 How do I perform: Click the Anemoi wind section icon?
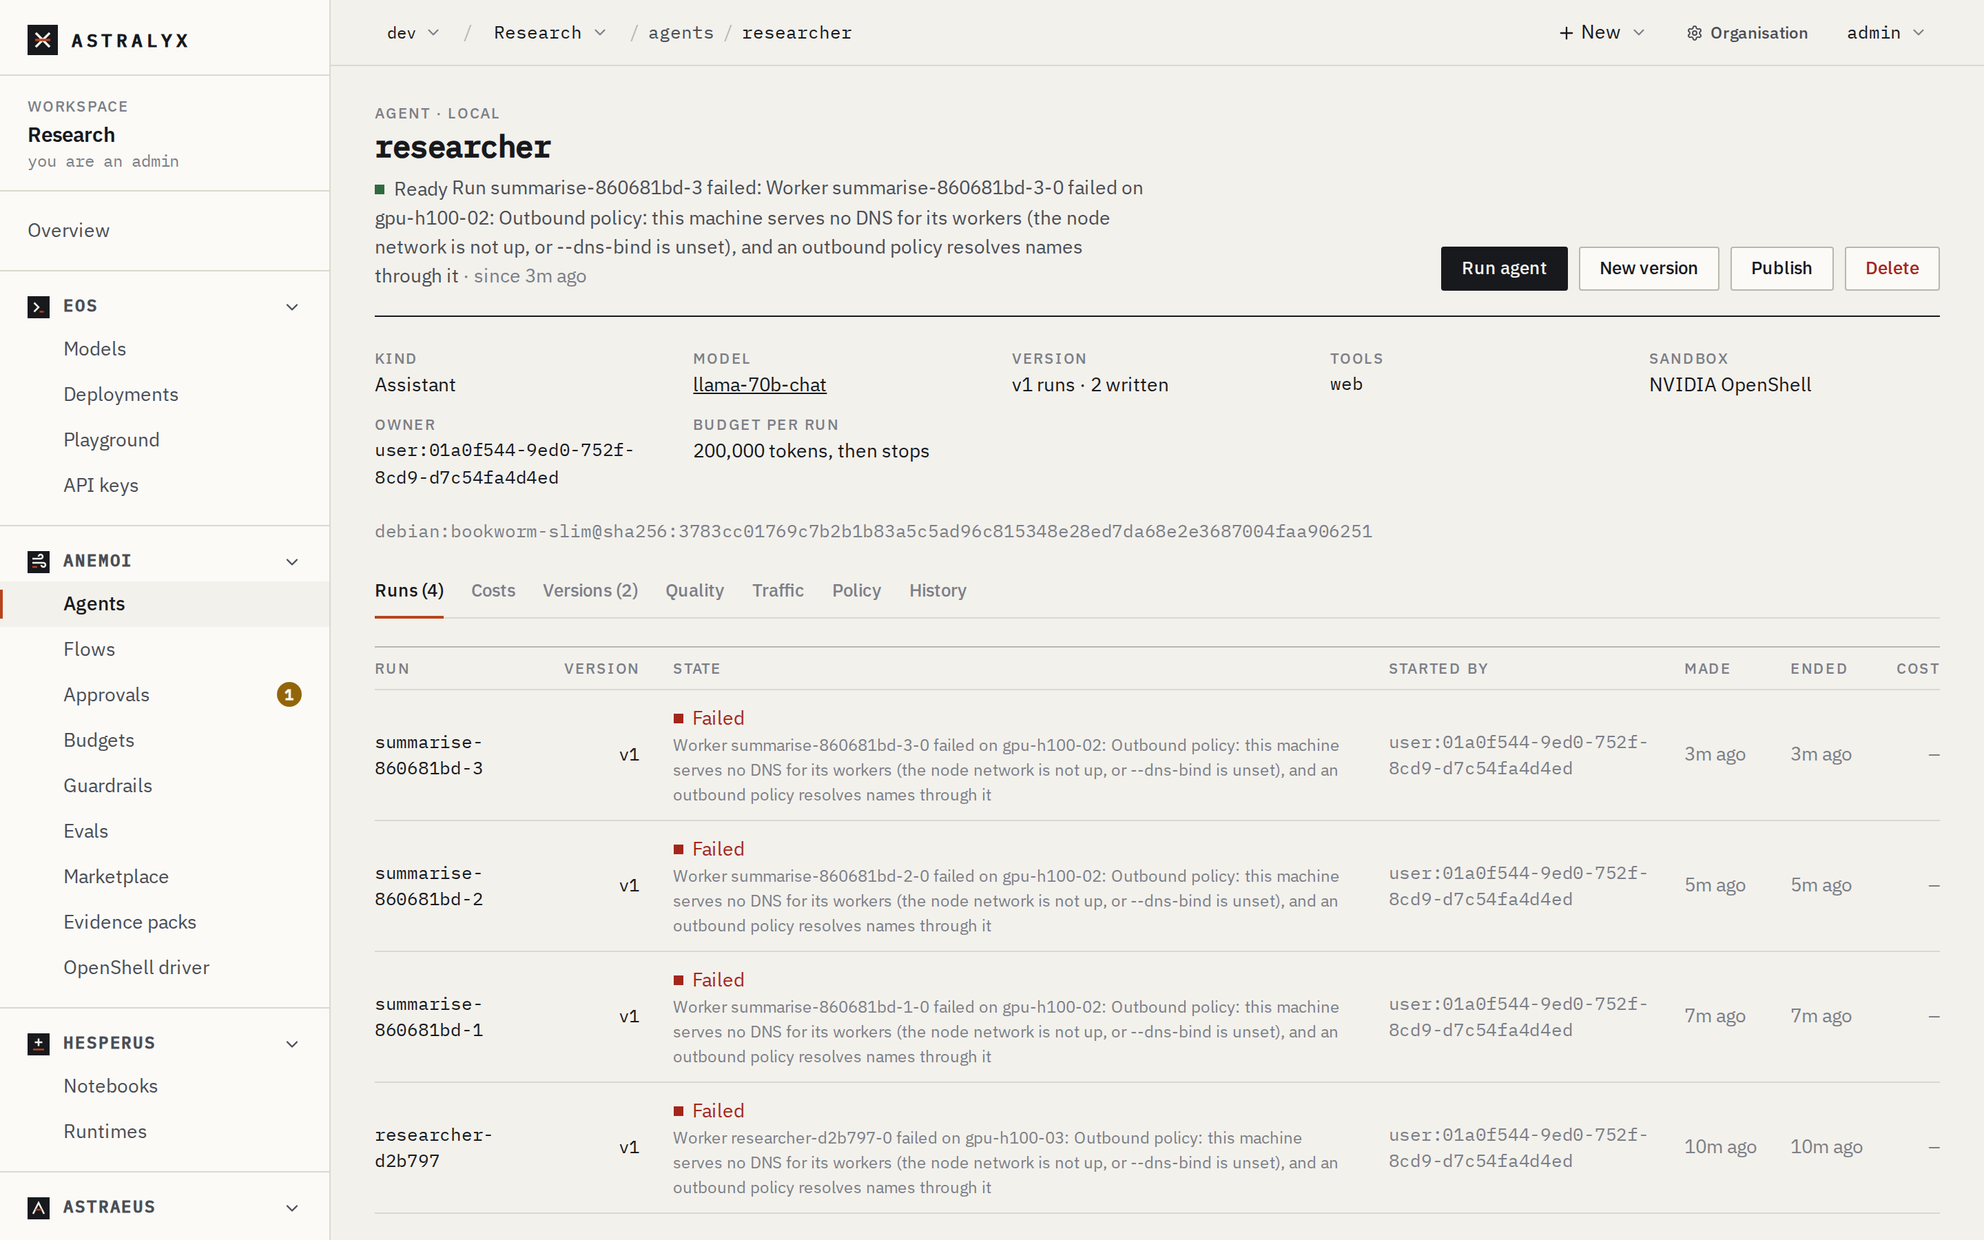point(39,561)
